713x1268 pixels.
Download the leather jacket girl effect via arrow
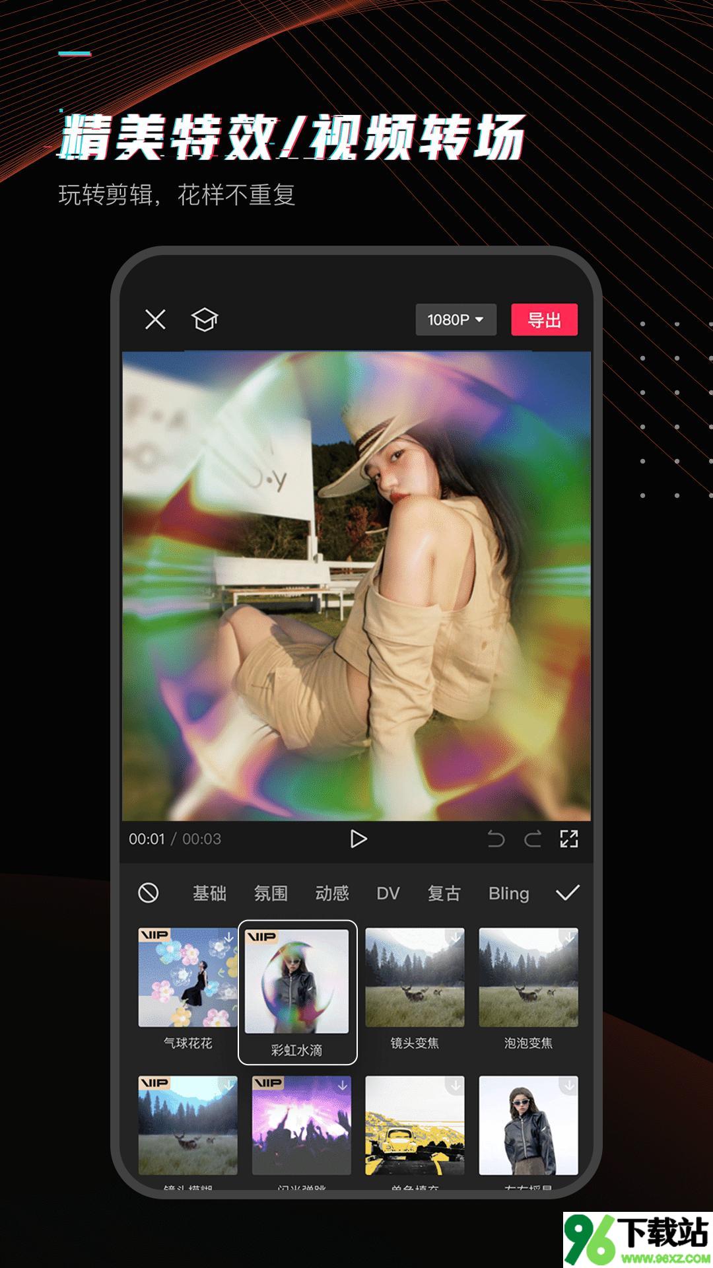point(569,1085)
